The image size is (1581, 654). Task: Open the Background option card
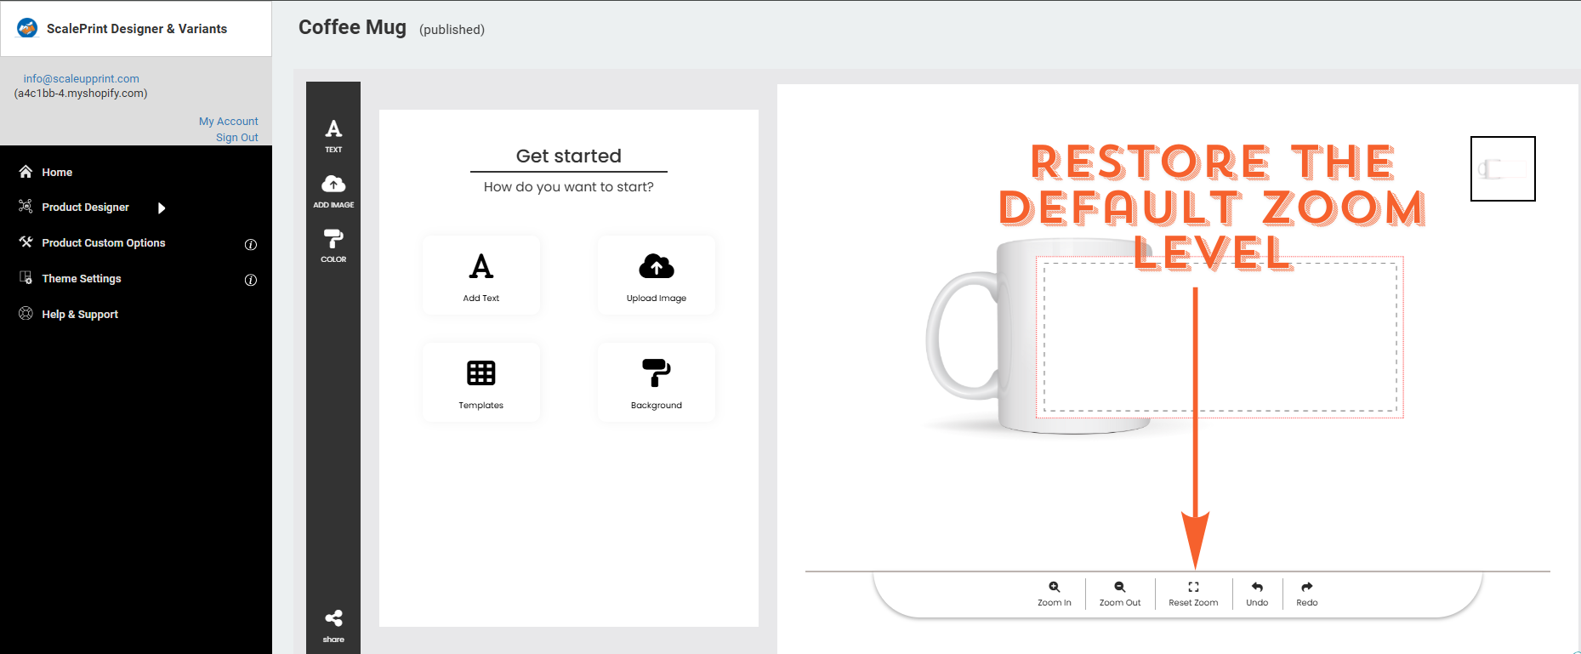pyautogui.click(x=657, y=383)
